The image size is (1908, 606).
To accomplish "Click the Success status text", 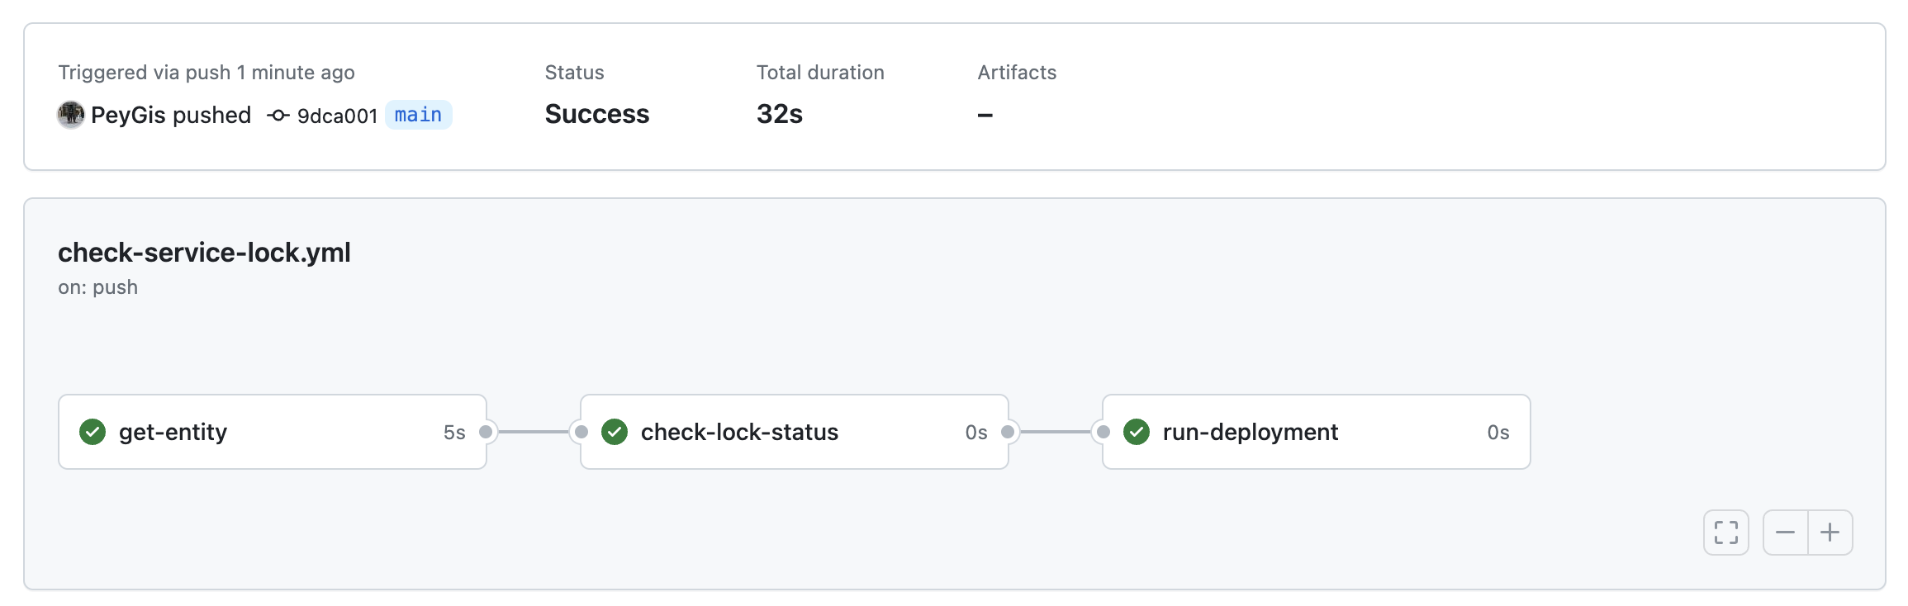I will coord(596,114).
